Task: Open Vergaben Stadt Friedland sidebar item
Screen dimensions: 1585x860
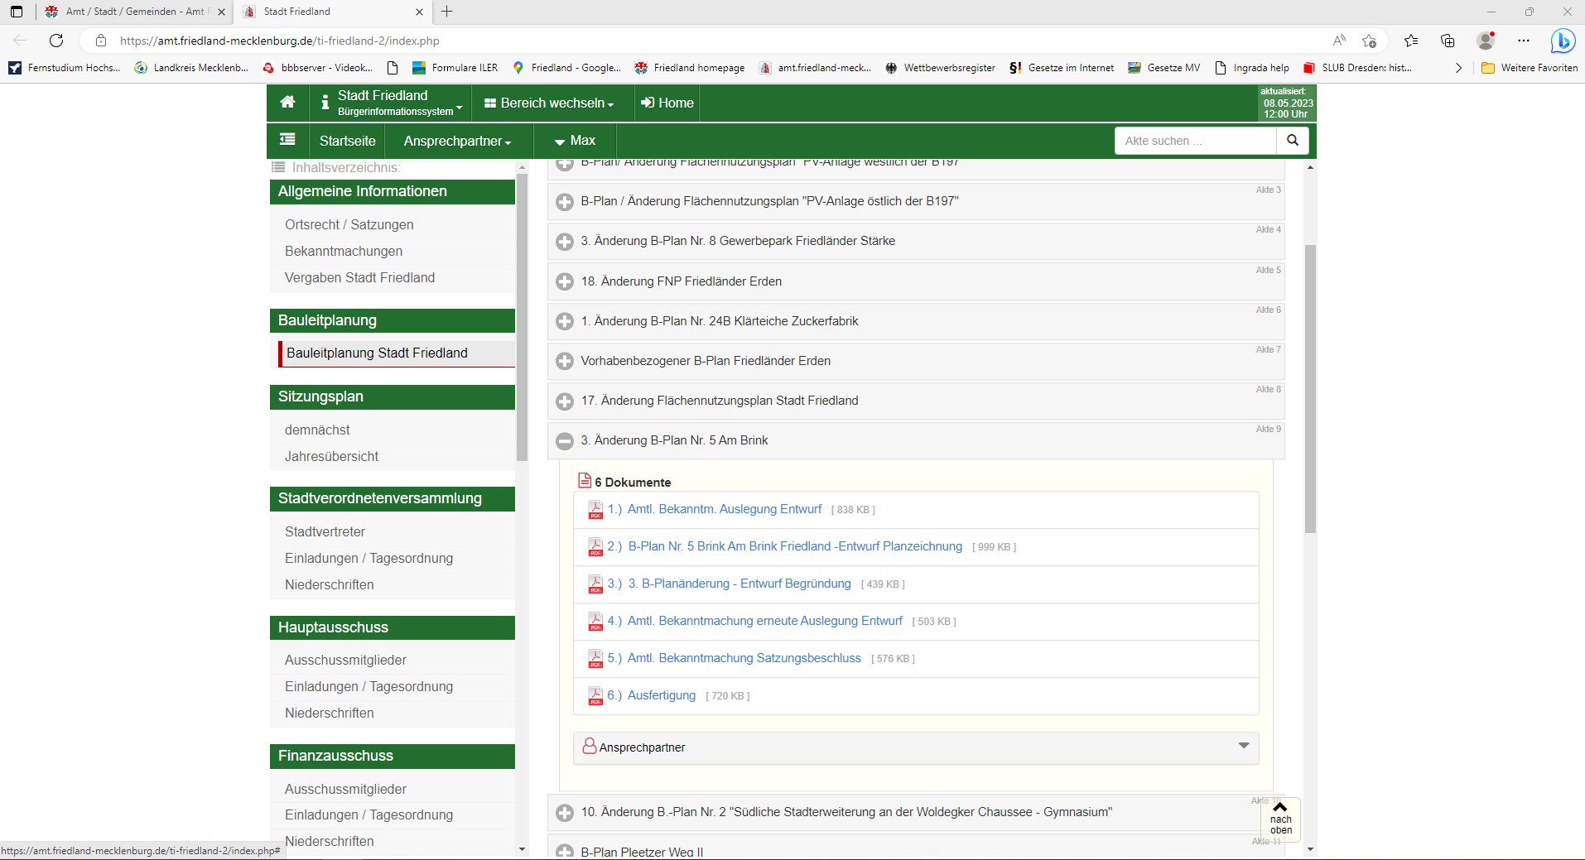Action: (359, 277)
